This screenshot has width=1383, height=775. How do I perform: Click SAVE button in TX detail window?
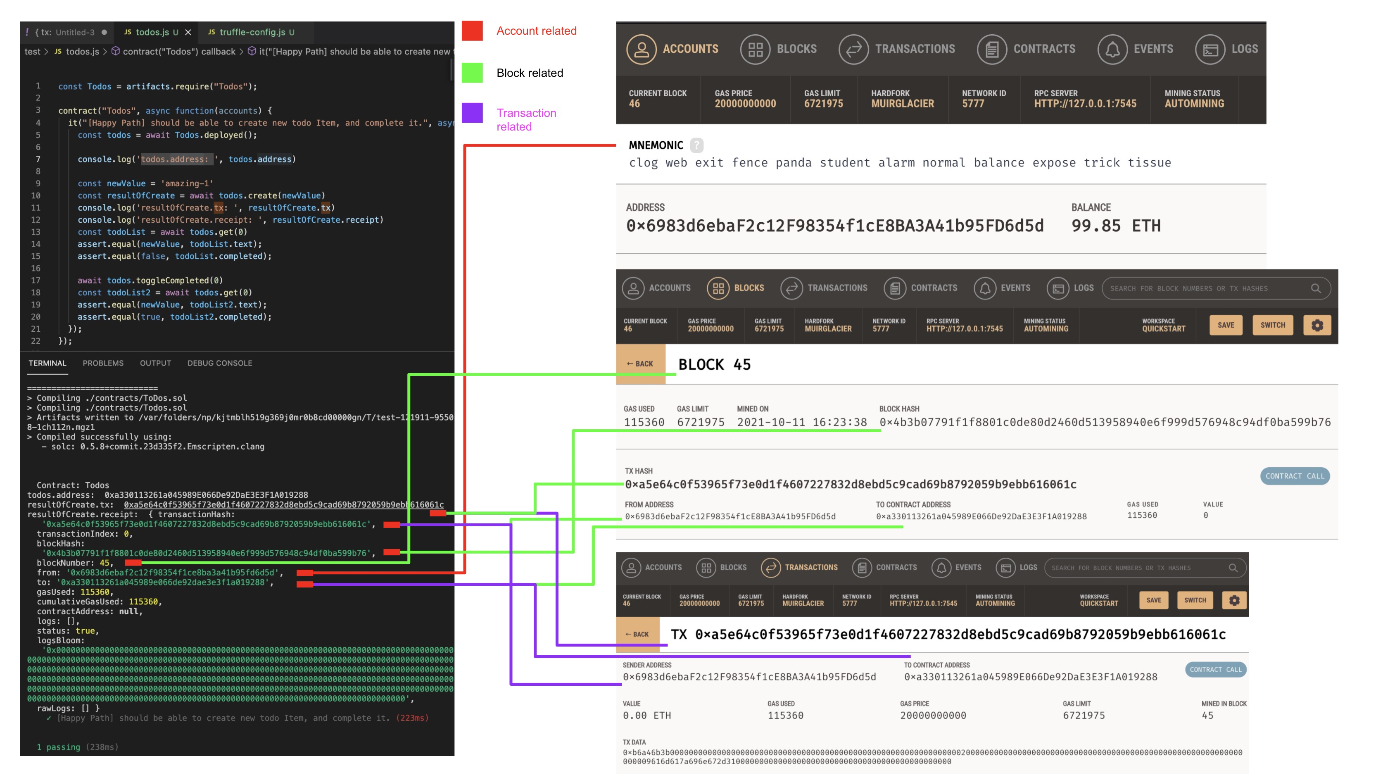(x=1154, y=600)
